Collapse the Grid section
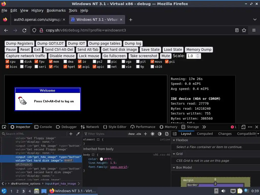 pos(174,154)
